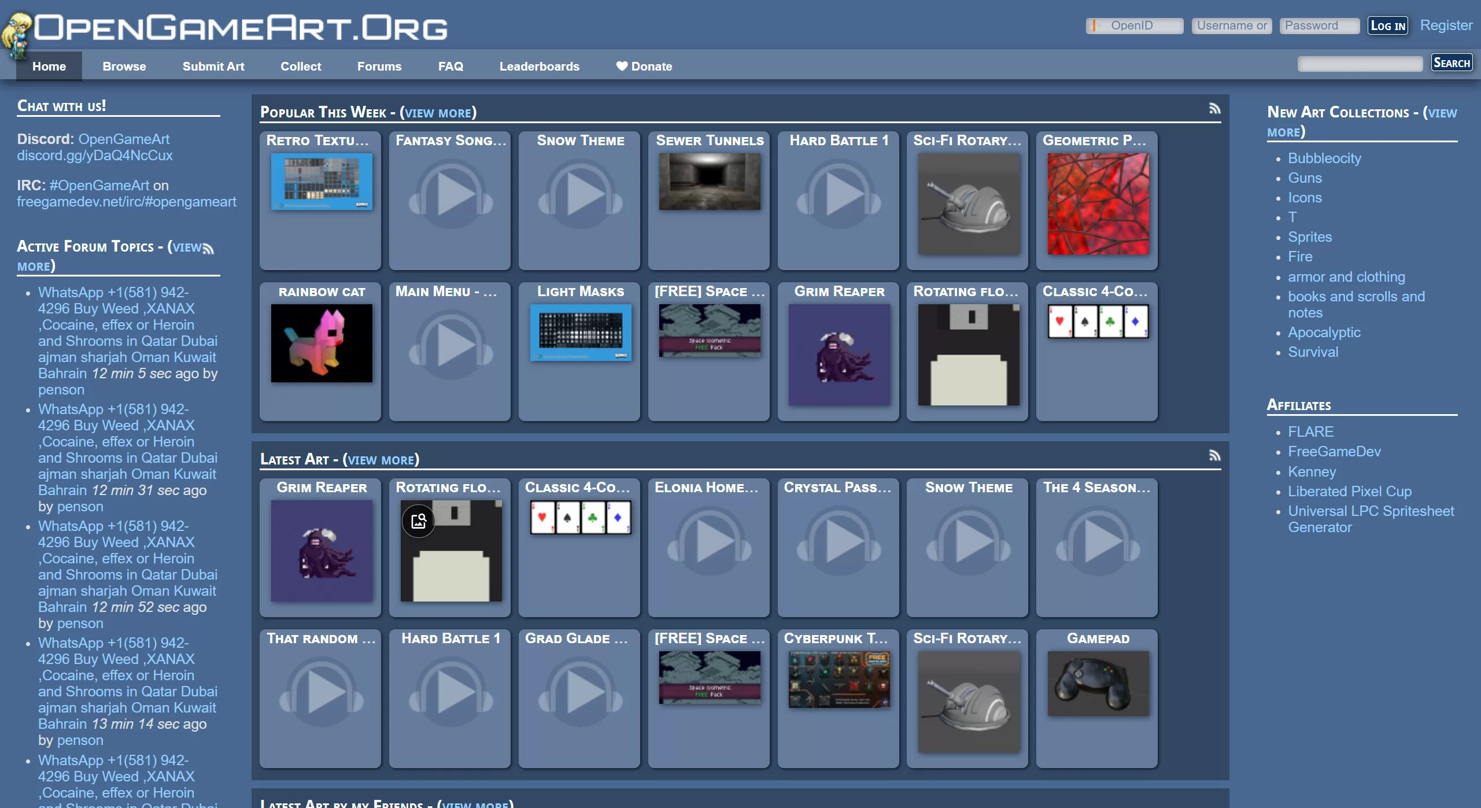Open the Geometric P red pattern thumbnail

(1098, 204)
